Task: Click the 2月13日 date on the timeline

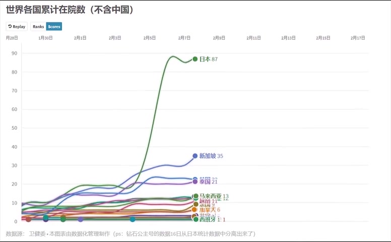Action: click(288, 38)
